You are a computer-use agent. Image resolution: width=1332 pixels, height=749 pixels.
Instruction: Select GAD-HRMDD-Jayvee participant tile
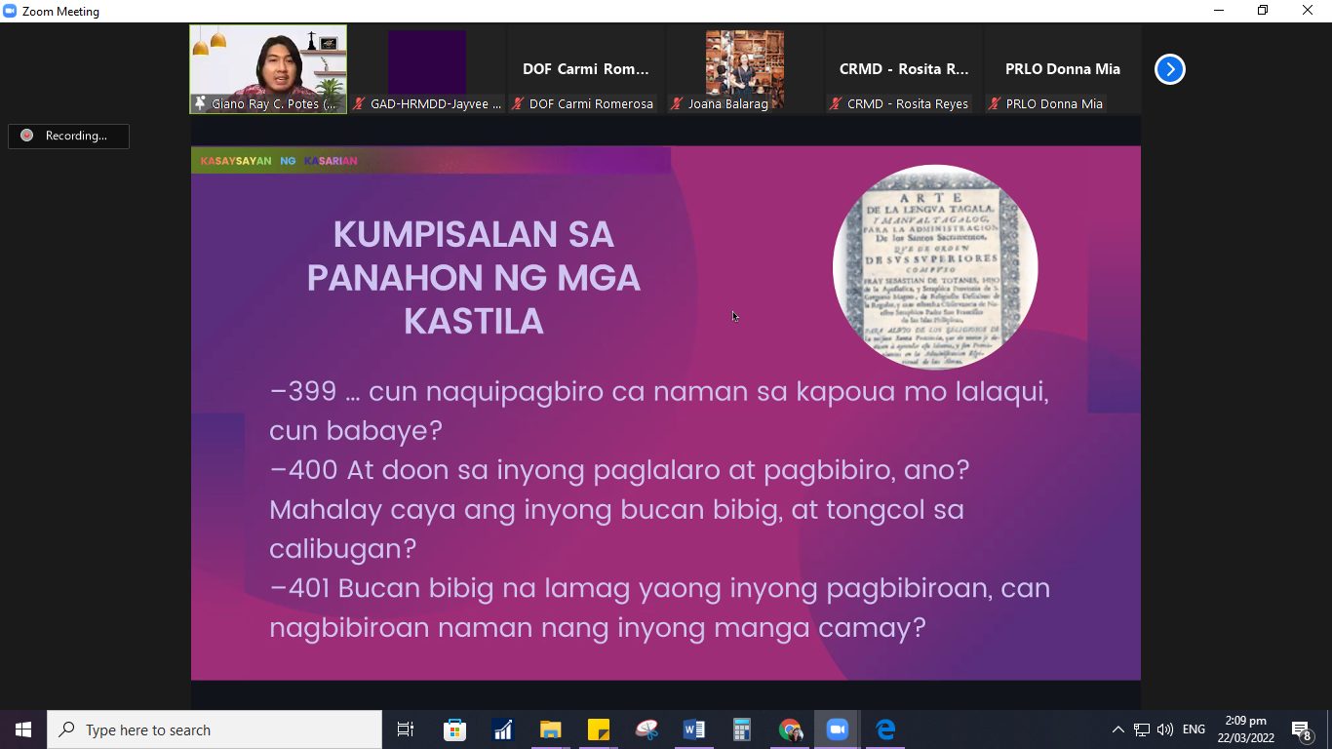[427, 69]
